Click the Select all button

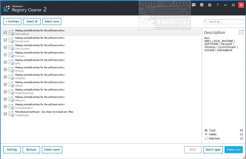[32, 21]
